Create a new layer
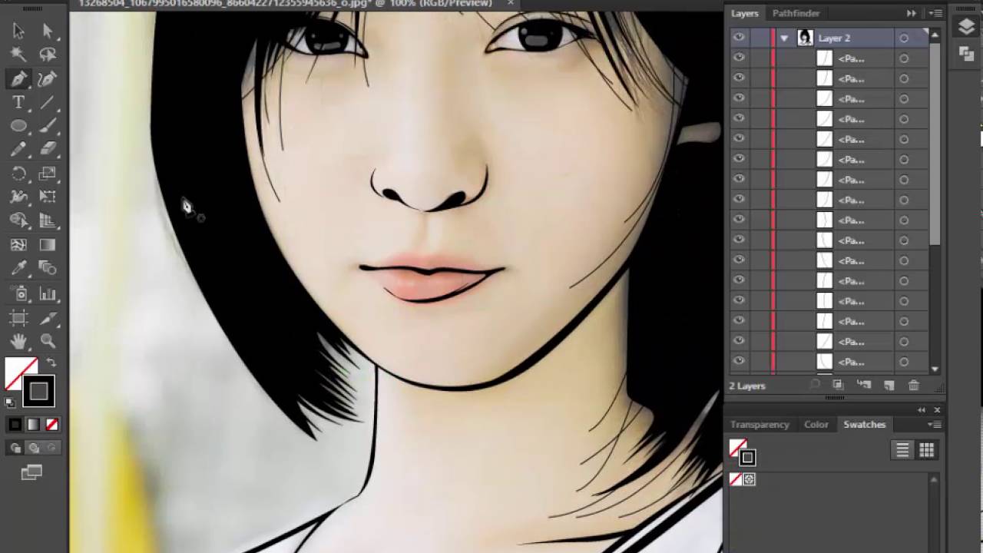The height and width of the screenshot is (553, 983). [x=889, y=385]
